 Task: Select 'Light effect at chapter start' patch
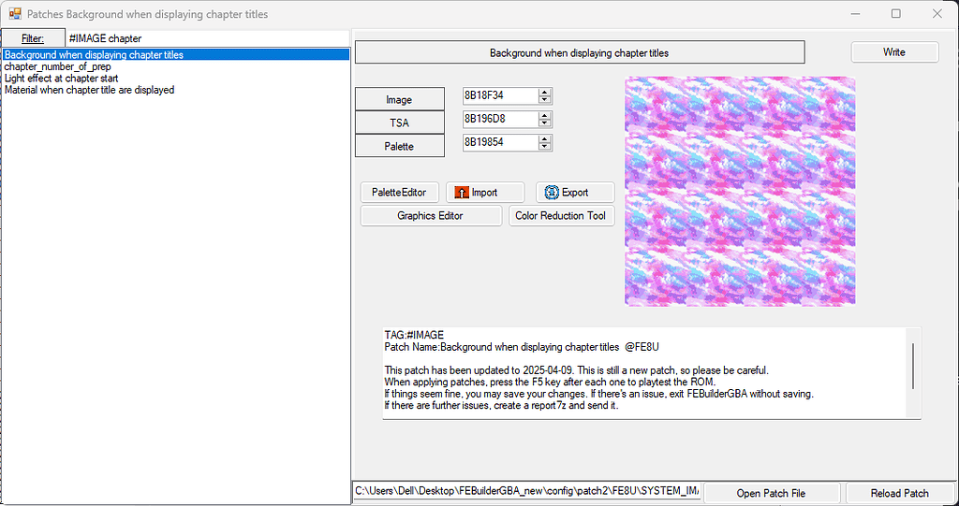coord(61,79)
